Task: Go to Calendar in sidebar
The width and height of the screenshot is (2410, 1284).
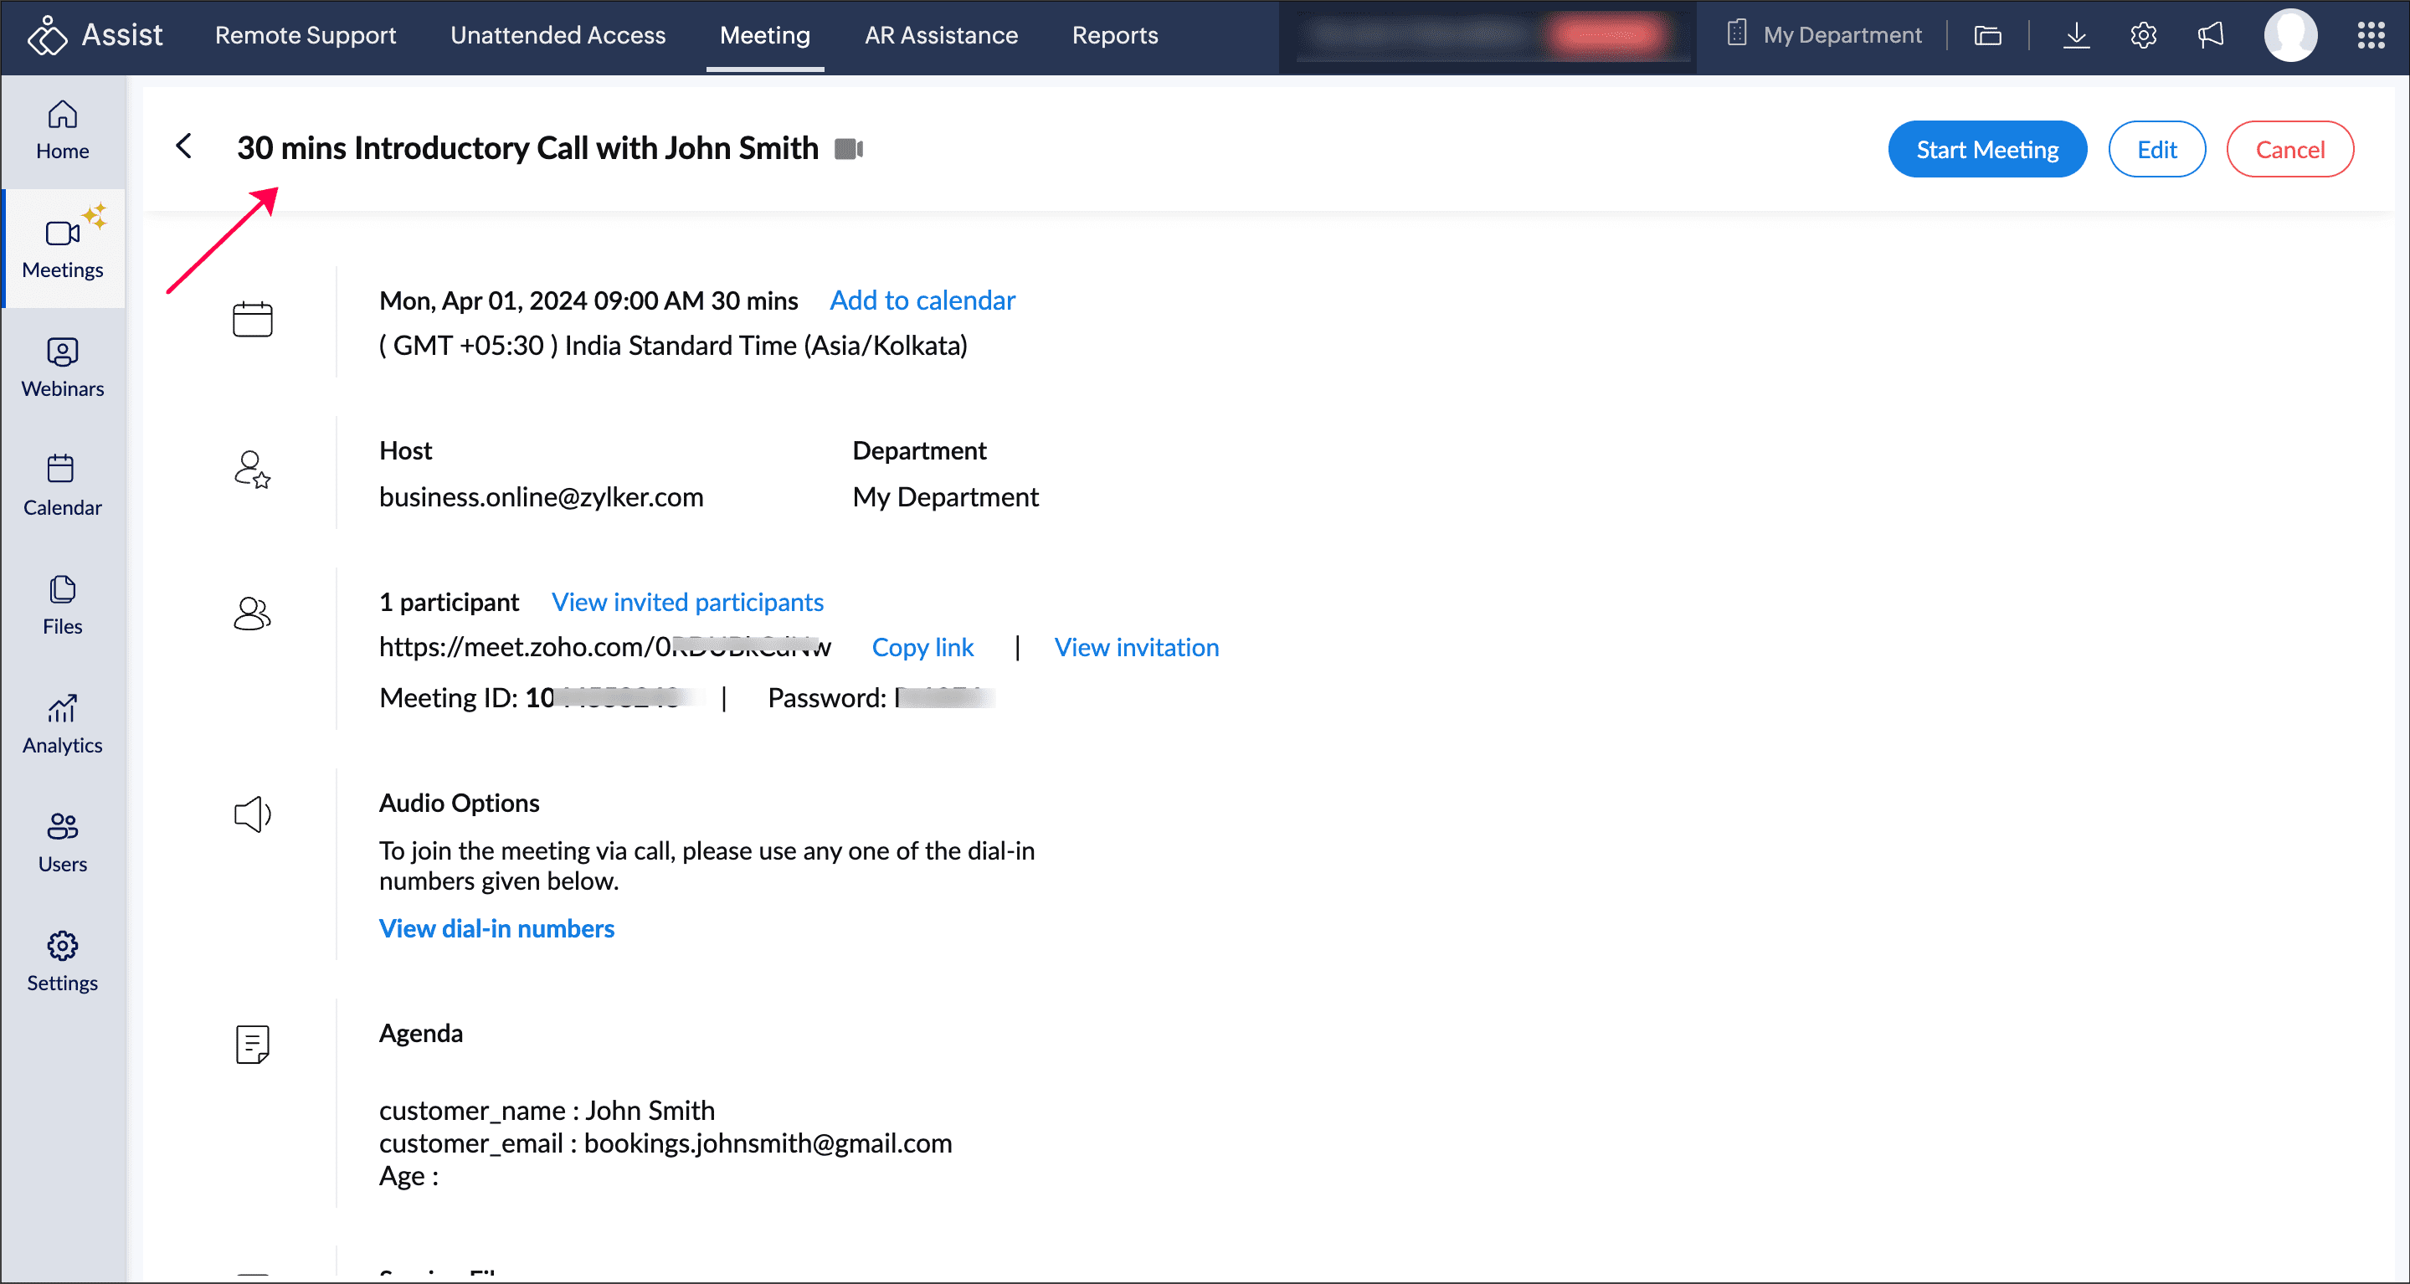Action: pos(62,486)
